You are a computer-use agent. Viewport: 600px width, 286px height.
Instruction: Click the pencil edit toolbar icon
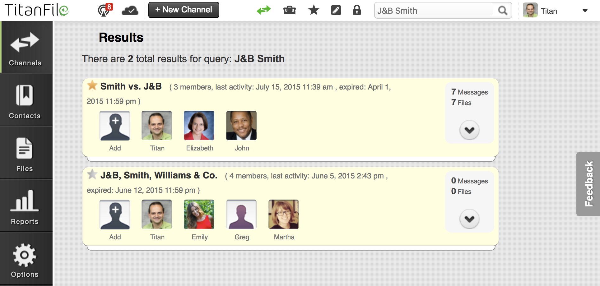coord(336,11)
